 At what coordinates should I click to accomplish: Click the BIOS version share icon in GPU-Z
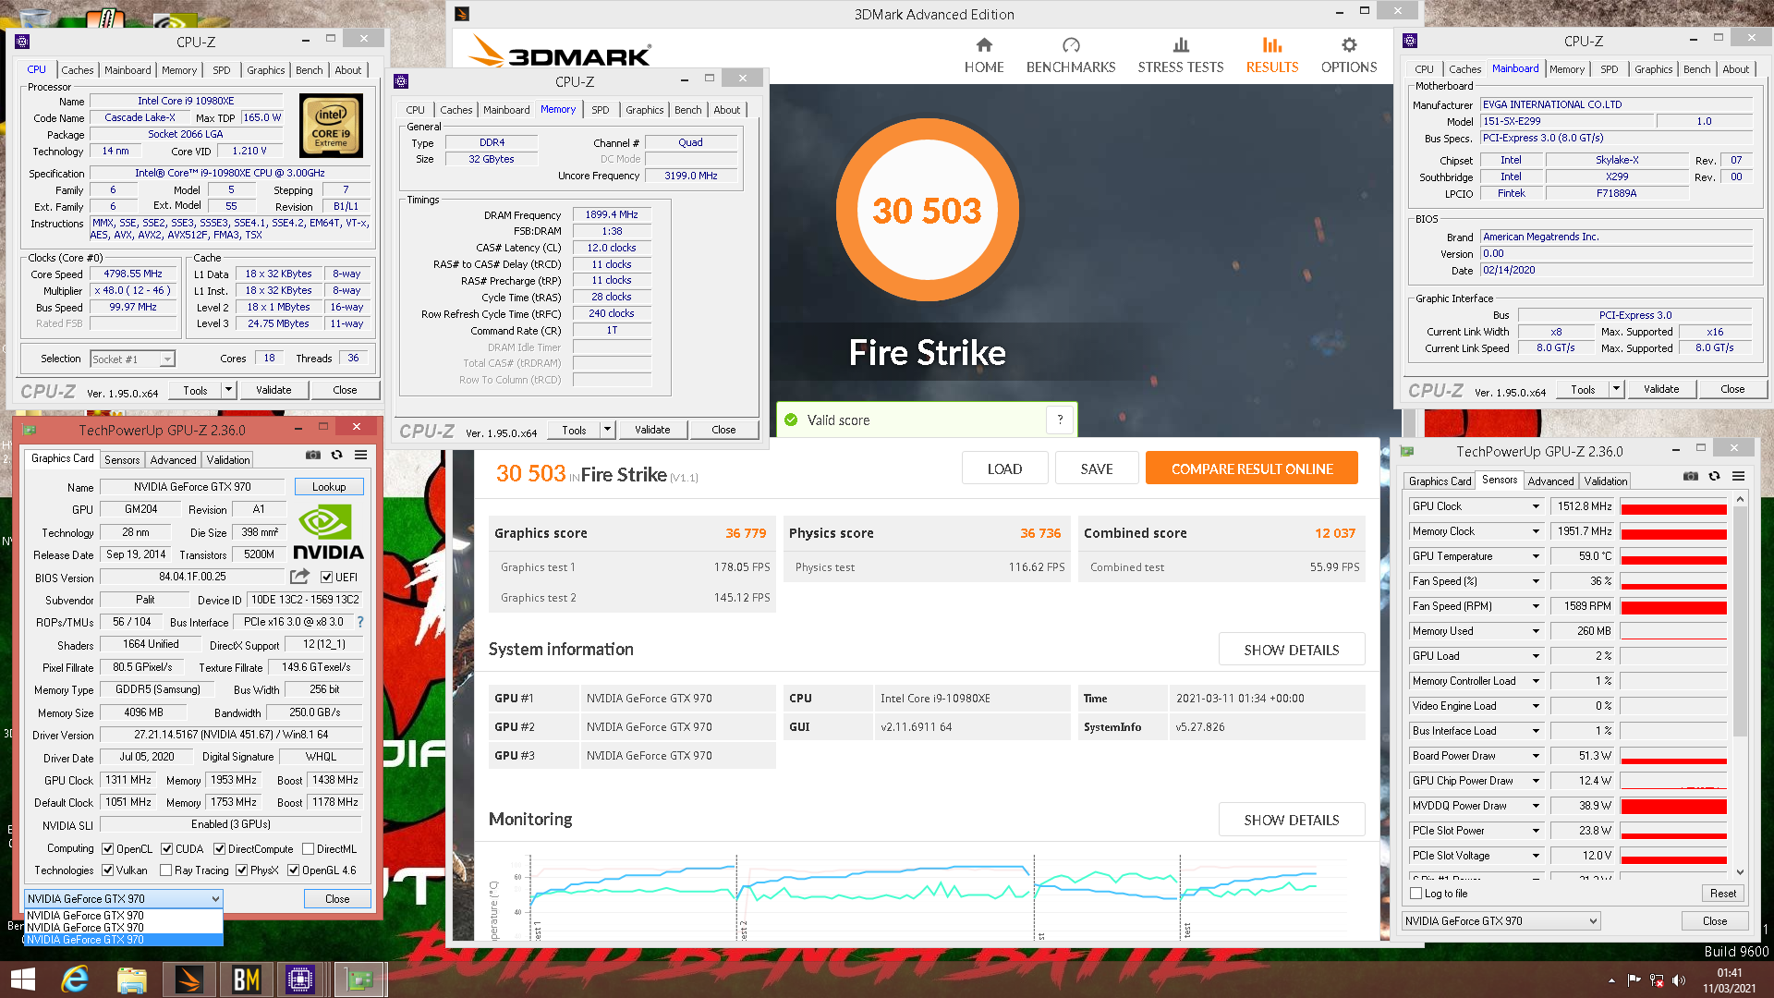pyautogui.click(x=299, y=577)
